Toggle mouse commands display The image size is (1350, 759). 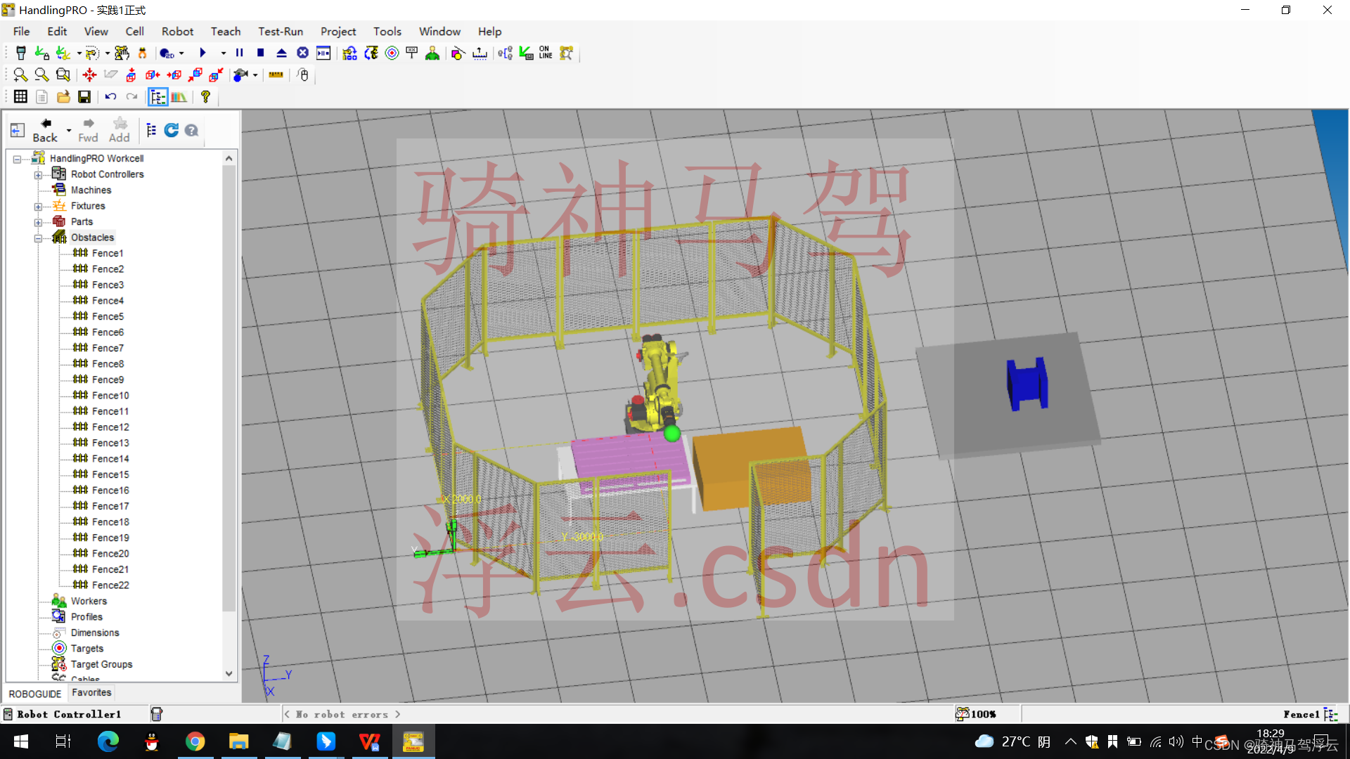coord(303,74)
